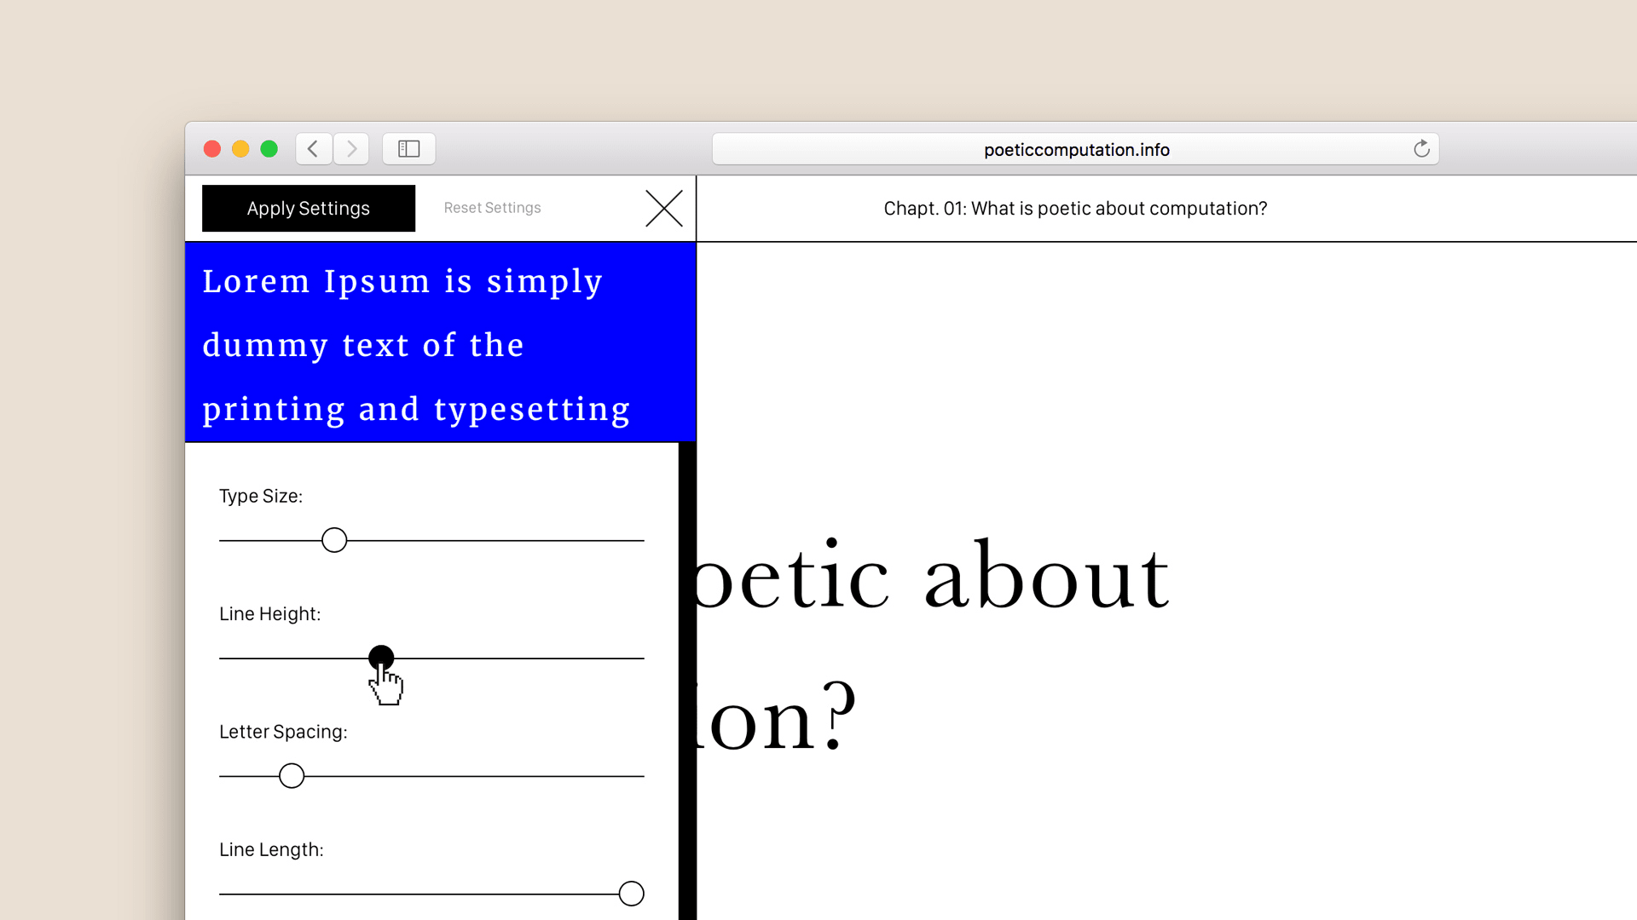Click the browser forward arrow

point(351,149)
